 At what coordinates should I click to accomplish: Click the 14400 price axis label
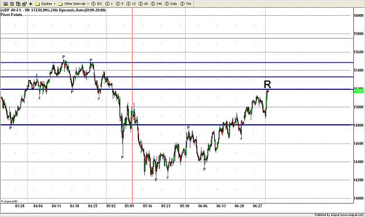(359, 162)
